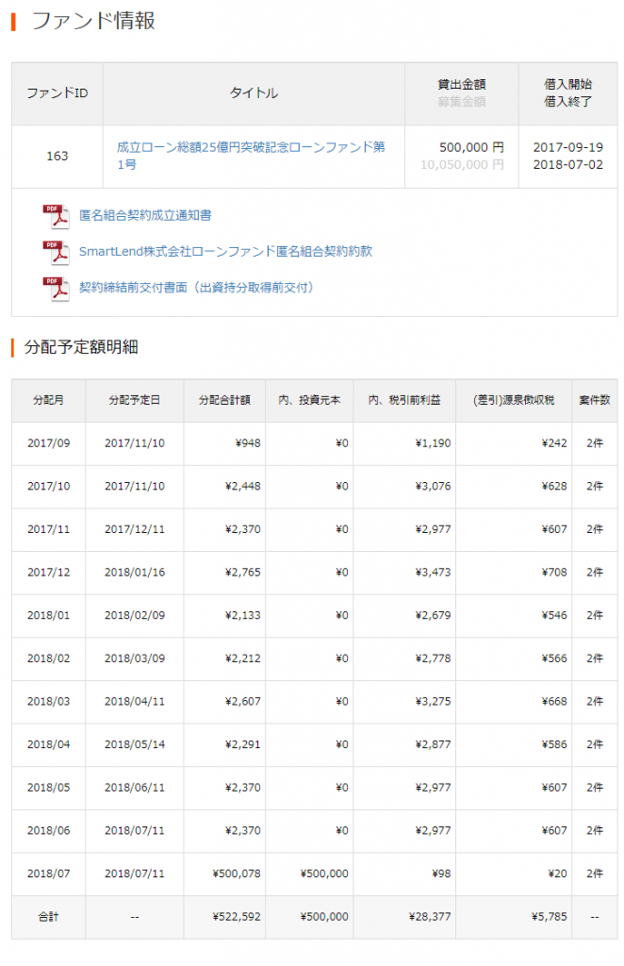Viewport: 624px width, 966px height.
Task: Click the PDF icon beside SmartLend株式会社ローンファンド匿名組合契約約款
Action: point(56,252)
